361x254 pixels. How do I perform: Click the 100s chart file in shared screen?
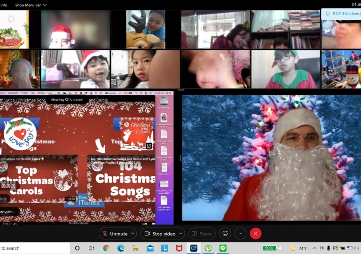(x=164, y=169)
